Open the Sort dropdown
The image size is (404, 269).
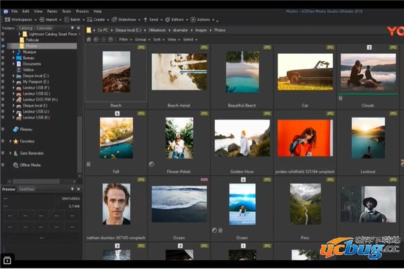click(158, 40)
